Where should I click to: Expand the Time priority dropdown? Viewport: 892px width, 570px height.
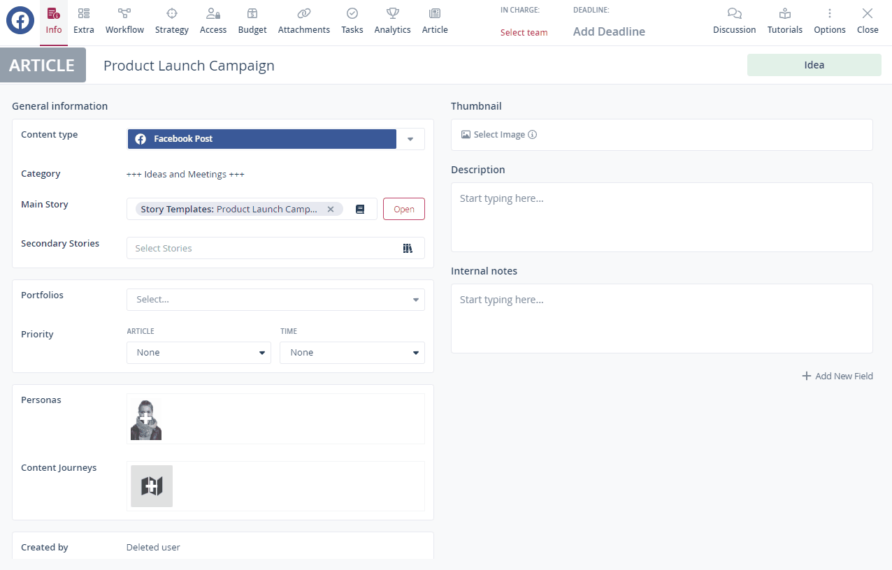pyautogui.click(x=352, y=353)
